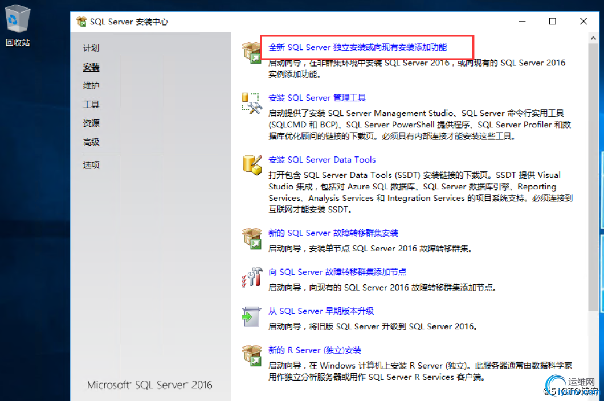Screen dimensions: 604x401
Task: Click the box icon beside 新的 SQL Server 故障转移群集安装
Action: [251, 238]
